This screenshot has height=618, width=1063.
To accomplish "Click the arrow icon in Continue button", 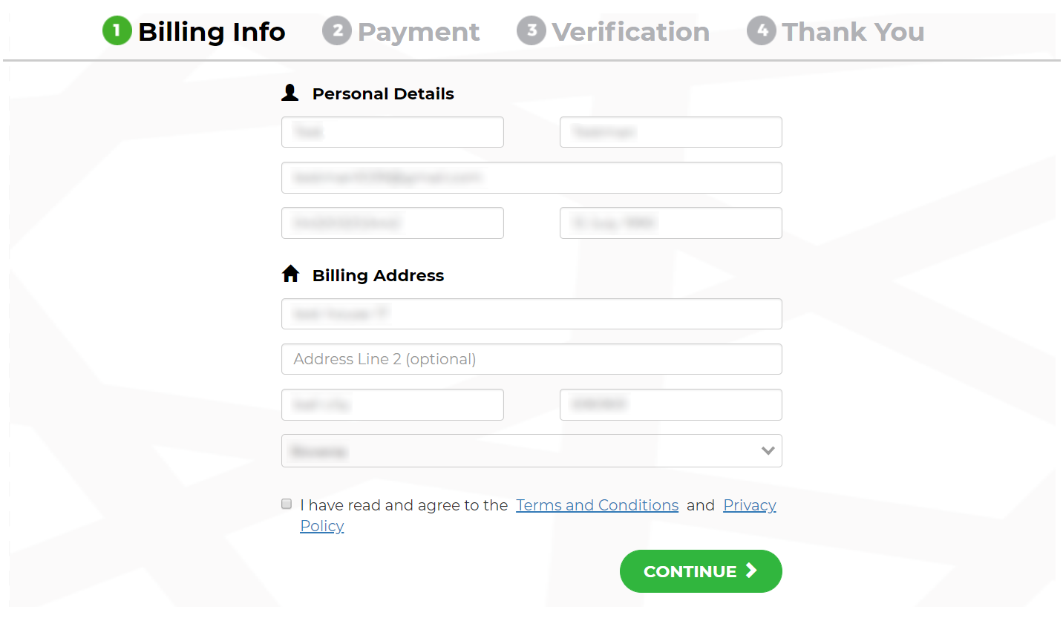I will coord(751,571).
